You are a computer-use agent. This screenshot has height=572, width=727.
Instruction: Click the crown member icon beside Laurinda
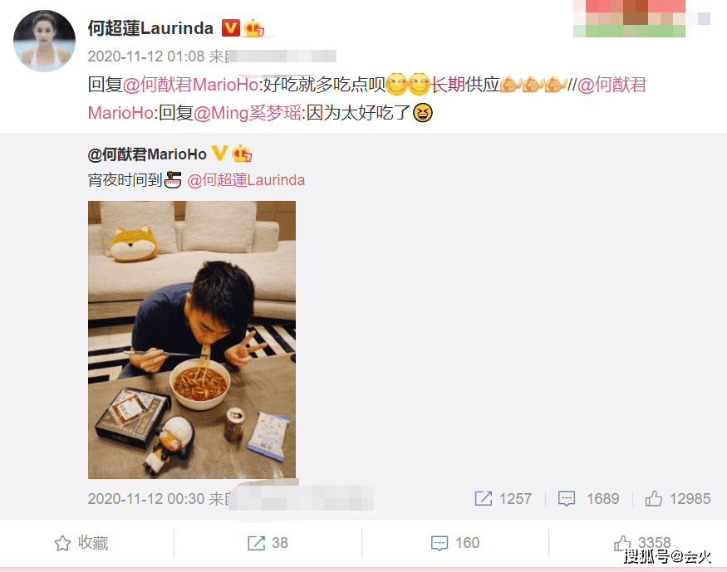[x=253, y=28]
